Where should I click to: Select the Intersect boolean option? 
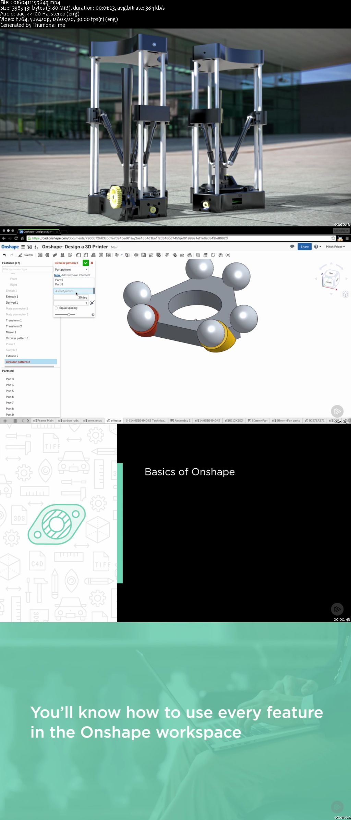[x=85, y=275]
